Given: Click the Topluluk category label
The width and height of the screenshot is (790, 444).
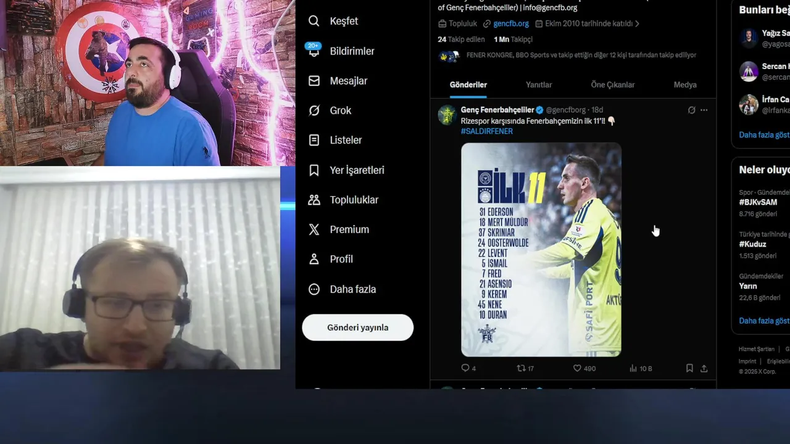Looking at the screenshot, I should [463, 23].
